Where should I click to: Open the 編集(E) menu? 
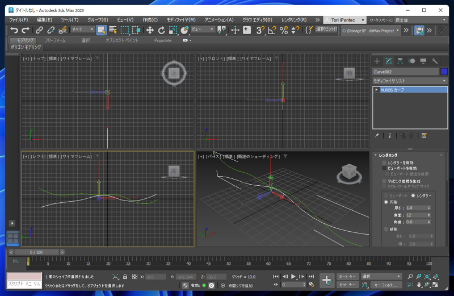(44, 20)
